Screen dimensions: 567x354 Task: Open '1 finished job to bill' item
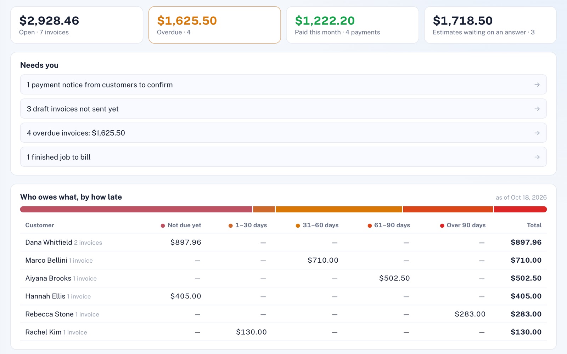click(x=283, y=157)
